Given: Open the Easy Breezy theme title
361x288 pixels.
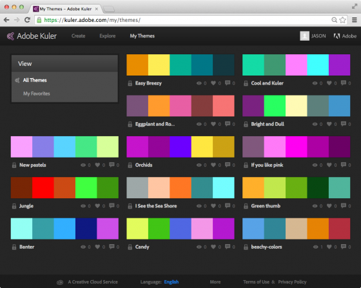Looking at the screenshot, I should point(148,83).
